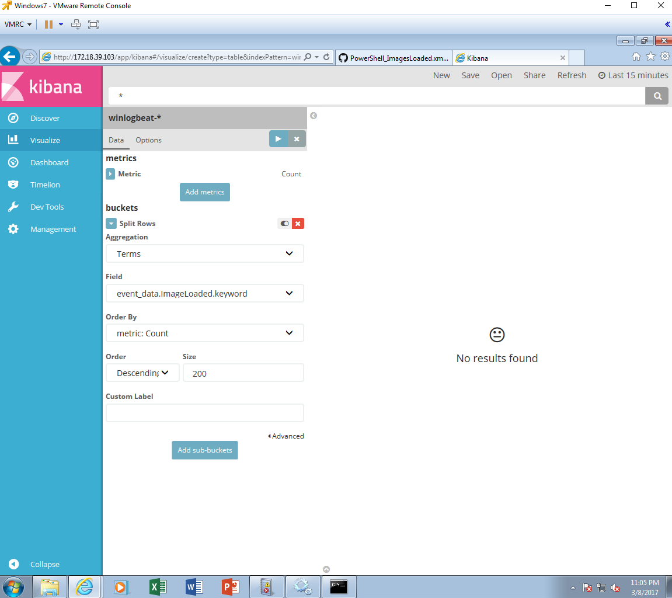Open File Explorer from taskbar
672x598 pixels.
[x=50, y=587]
